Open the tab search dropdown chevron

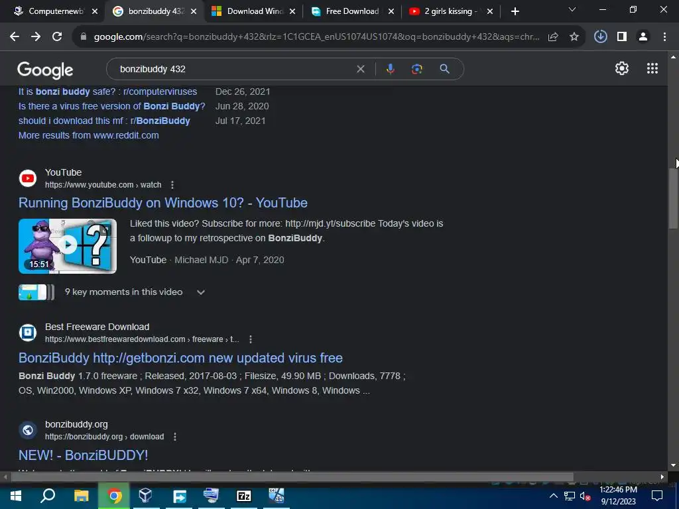click(572, 9)
